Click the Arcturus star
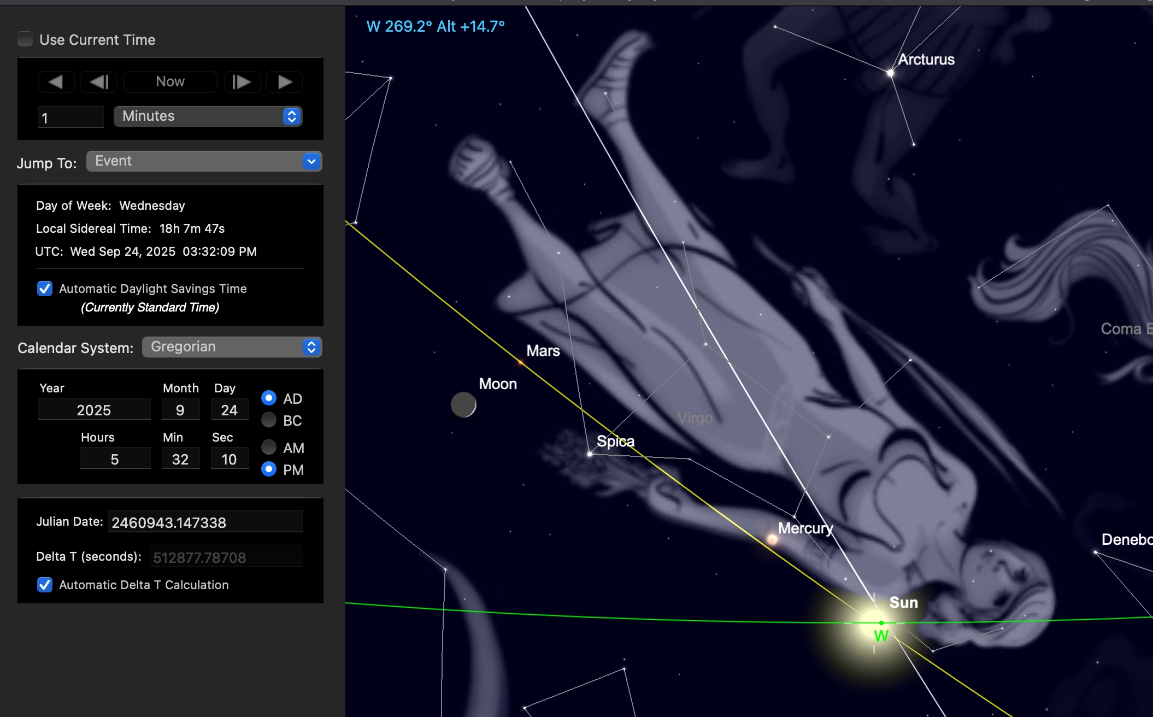 click(x=890, y=73)
